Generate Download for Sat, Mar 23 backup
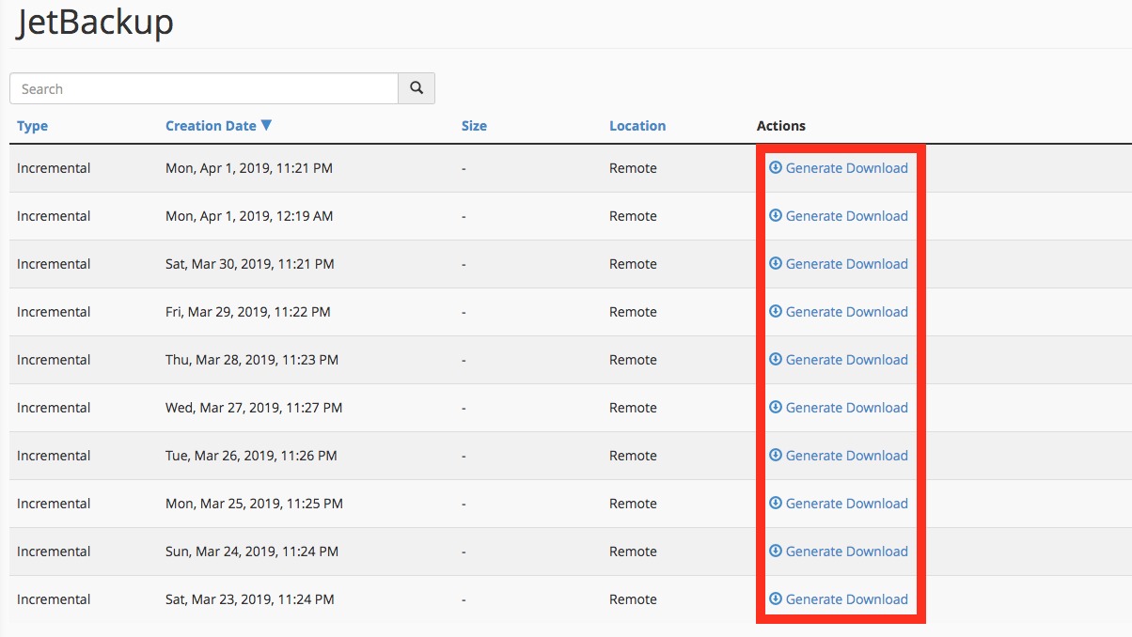 847,599
